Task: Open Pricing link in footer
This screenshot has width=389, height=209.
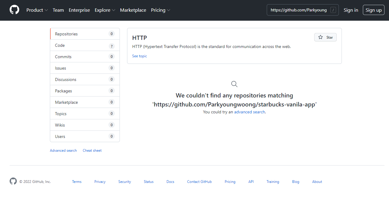Action: [230, 182]
